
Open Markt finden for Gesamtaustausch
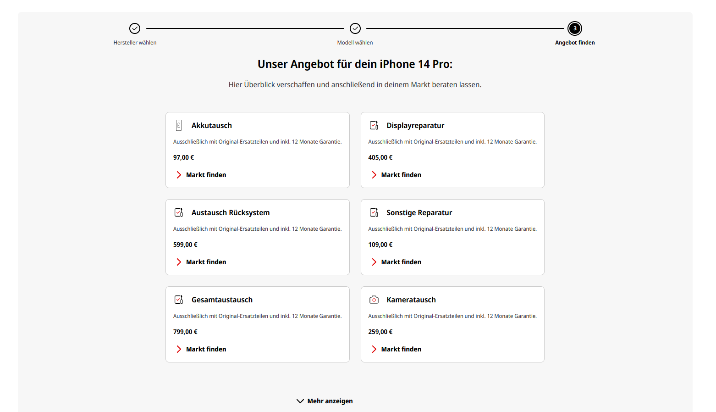(x=206, y=349)
